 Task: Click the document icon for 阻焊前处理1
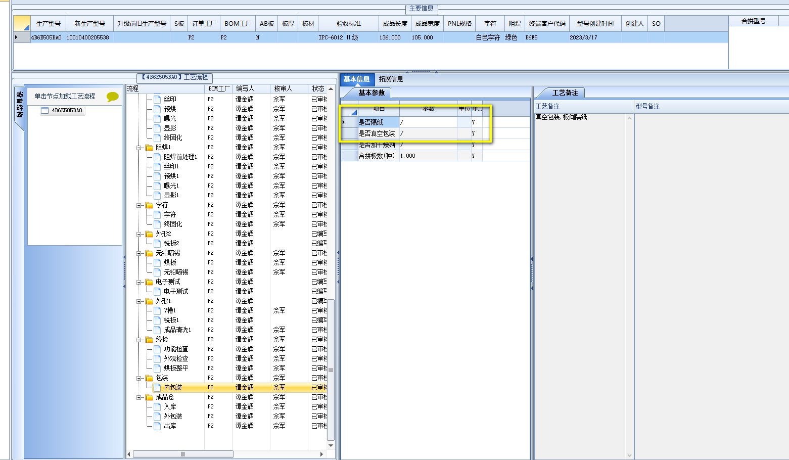(x=157, y=157)
